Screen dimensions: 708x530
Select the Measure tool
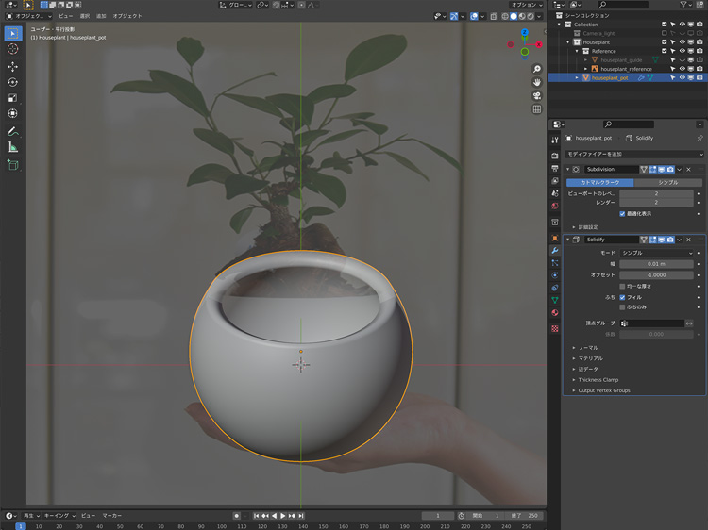pos(13,146)
